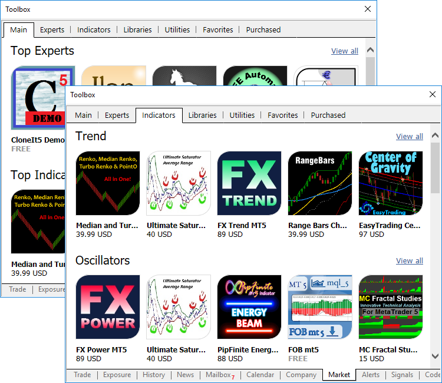Select the Range Bars Chart icon

pos(320,183)
